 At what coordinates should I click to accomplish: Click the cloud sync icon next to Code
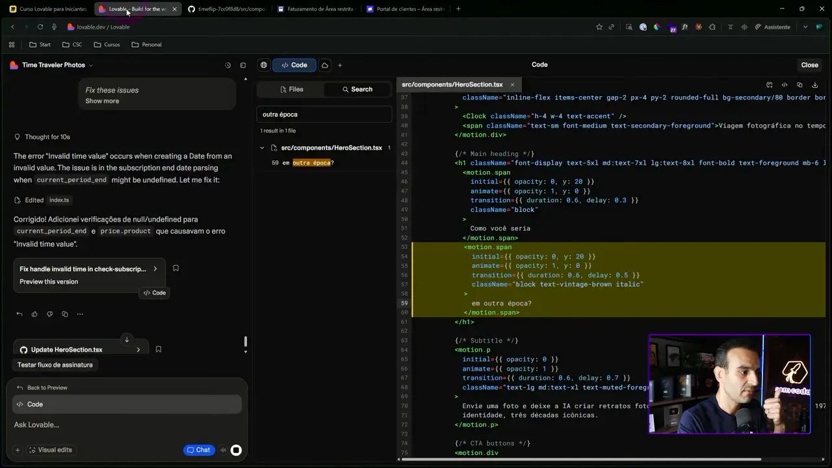324,65
